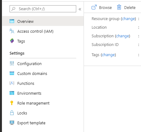Click the Custom domains www icon
This screenshot has width=141, height=132.
point(12,73)
